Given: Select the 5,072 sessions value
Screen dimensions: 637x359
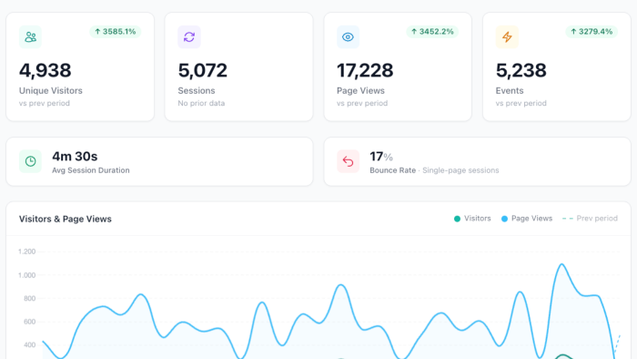Looking at the screenshot, I should (203, 70).
